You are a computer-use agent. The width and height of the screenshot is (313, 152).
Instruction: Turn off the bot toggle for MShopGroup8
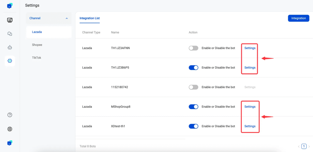click(x=193, y=107)
